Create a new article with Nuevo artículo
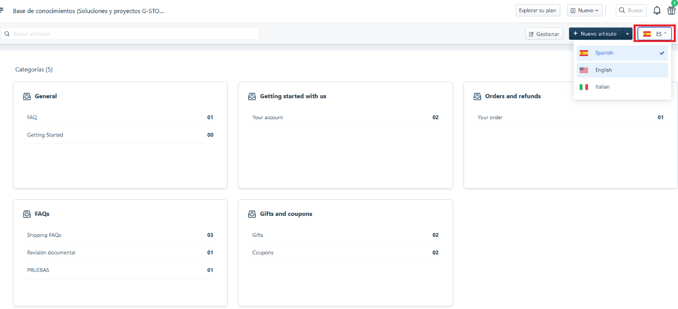This screenshot has height=309, width=678. click(x=595, y=34)
